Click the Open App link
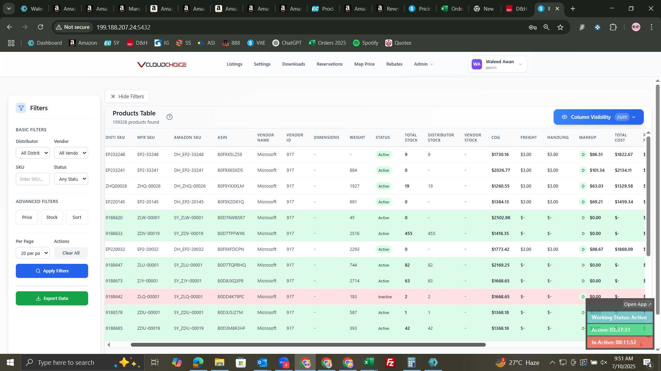Viewport: 661px width, 371px height. (x=638, y=304)
